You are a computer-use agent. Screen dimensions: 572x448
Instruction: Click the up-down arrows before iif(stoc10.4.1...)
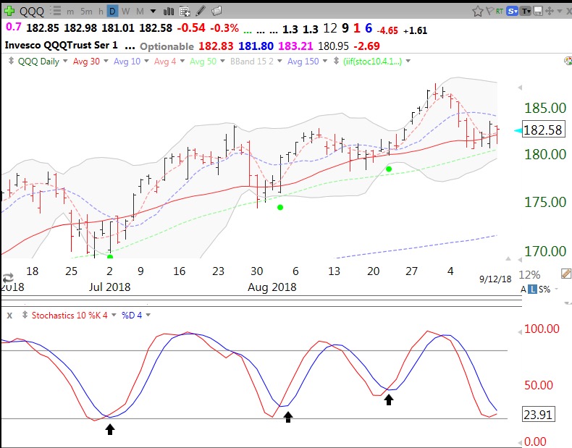click(x=336, y=61)
